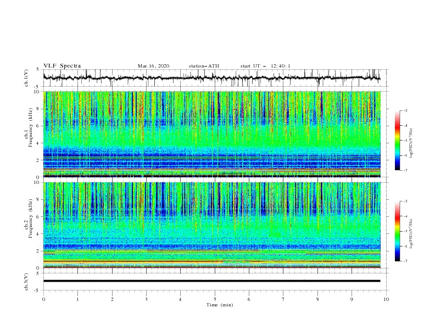Viewport: 435px width, 336px height.
Task: Click the color scale bar beside ch.2 spectrogram
Action: (x=398, y=231)
